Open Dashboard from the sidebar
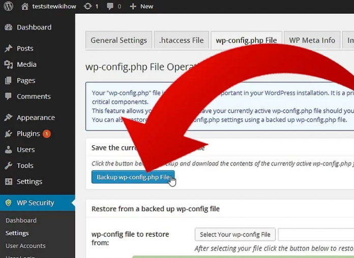Image resolution: width=354 pixels, height=258 pixels. [x=34, y=27]
